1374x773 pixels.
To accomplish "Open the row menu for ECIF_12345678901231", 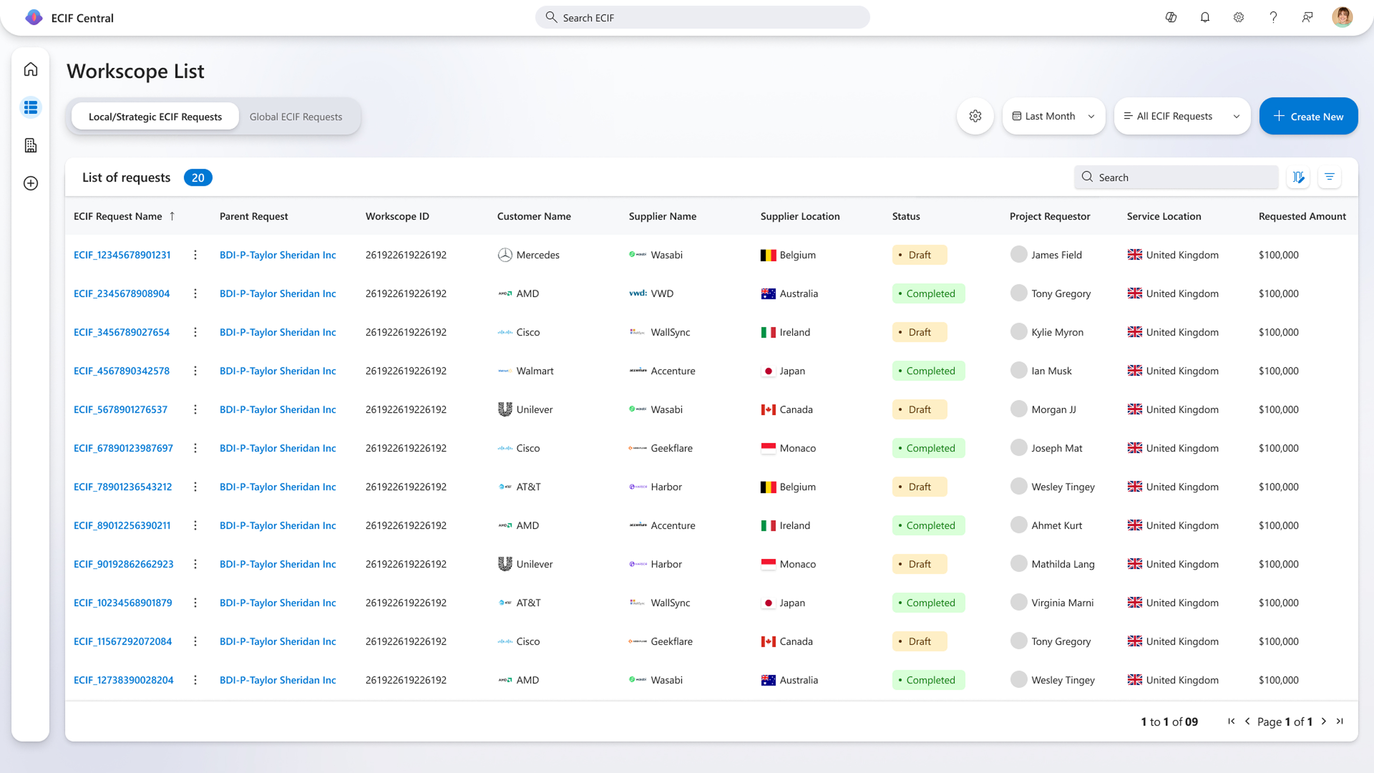I will click(195, 255).
